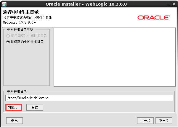Click the installer icon in the title bar

click(x=4, y=4)
